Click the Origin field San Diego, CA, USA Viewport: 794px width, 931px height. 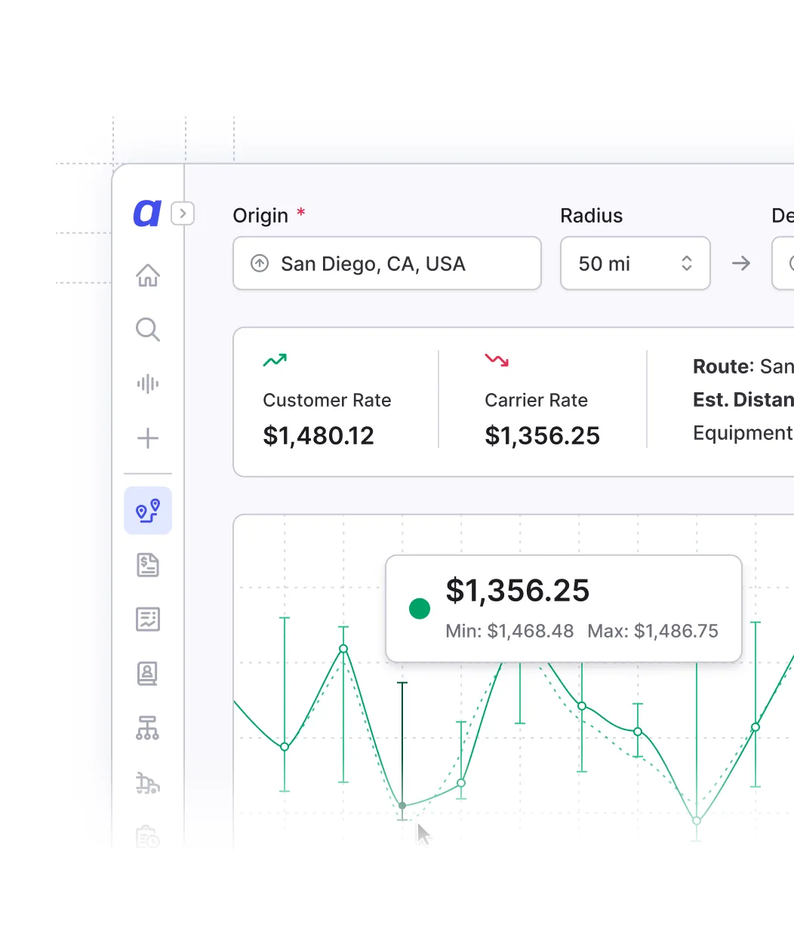[387, 263]
